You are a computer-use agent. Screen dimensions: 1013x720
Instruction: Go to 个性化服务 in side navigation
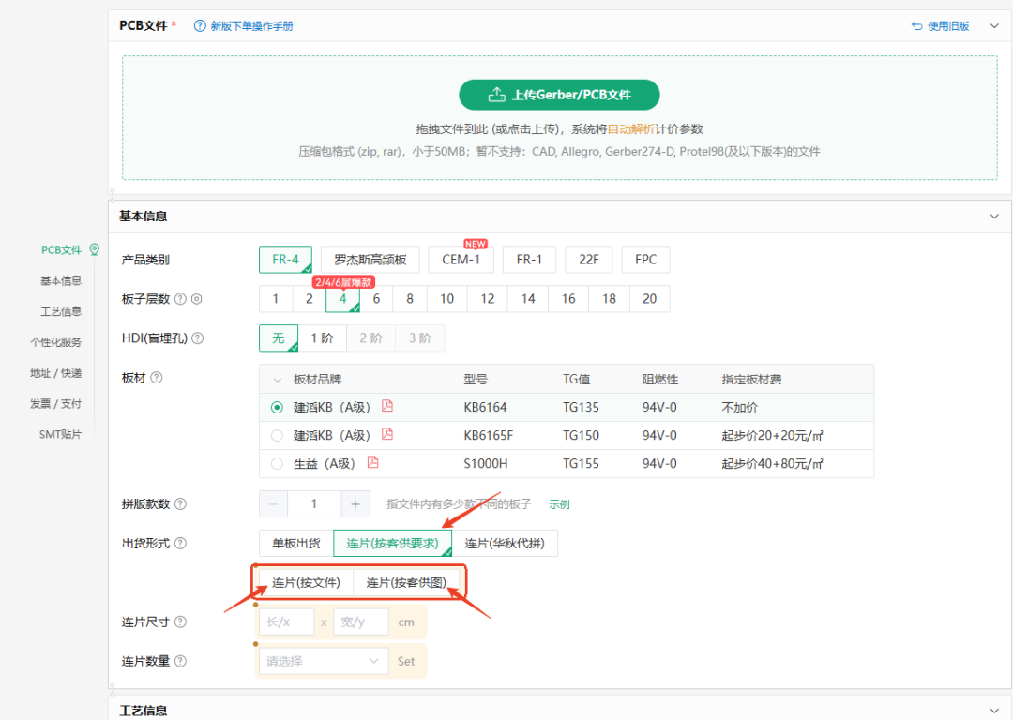pyautogui.click(x=55, y=342)
